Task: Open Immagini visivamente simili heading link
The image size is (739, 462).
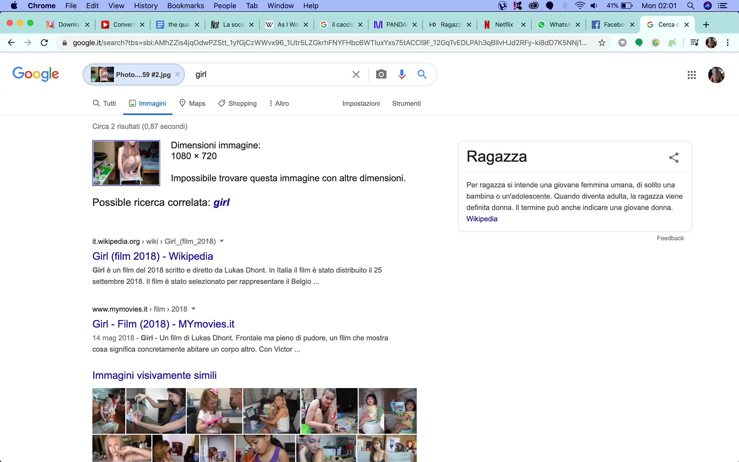Action: coord(154,375)
